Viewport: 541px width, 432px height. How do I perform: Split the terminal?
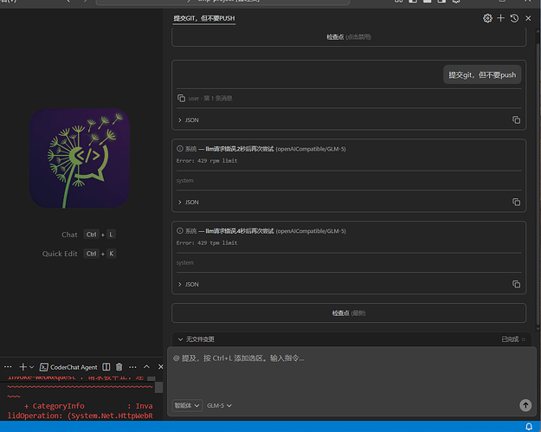[106, 367]
